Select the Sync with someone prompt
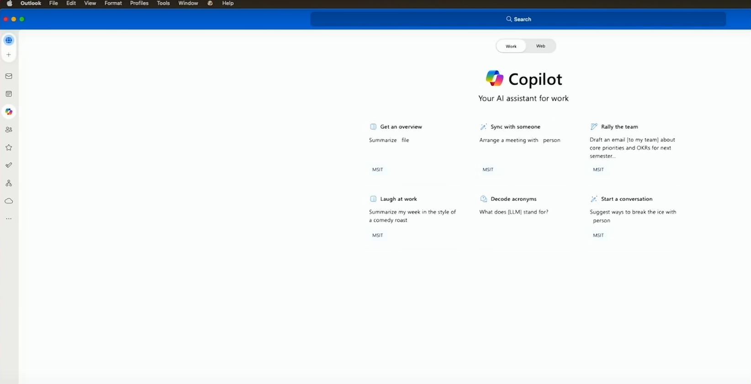This screenshot has height=384, width=751. click(x=524, y=148)
